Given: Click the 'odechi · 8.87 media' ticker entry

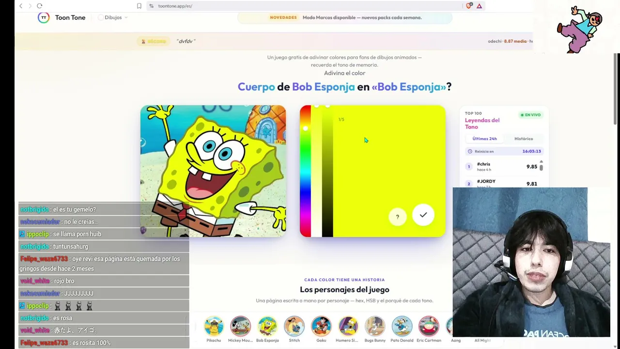Looking at the screenshot, I should (507, 41).
